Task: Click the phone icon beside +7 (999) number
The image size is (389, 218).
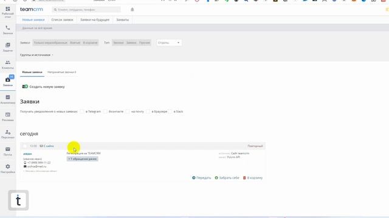Action: pos(25,163)
